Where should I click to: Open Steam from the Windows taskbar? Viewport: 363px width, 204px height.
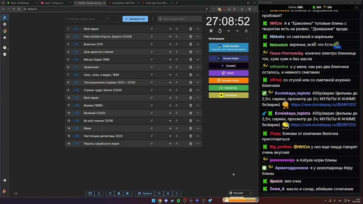[172, 201]
